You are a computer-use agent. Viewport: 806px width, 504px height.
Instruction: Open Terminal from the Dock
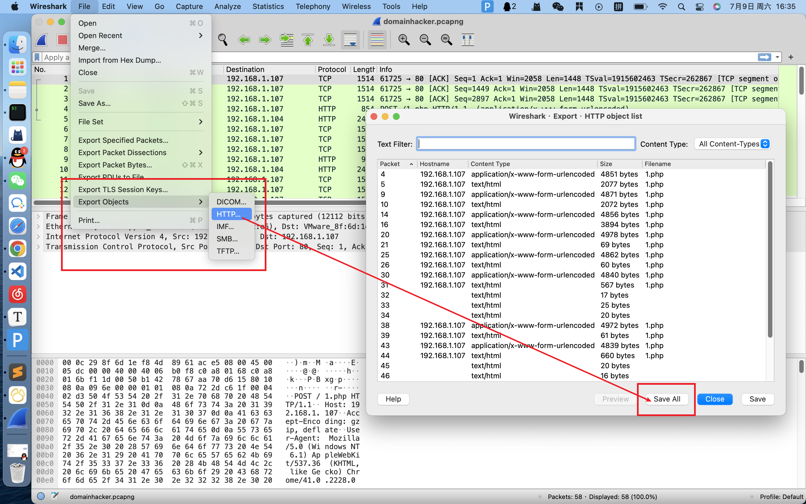(x=17, y=112)
